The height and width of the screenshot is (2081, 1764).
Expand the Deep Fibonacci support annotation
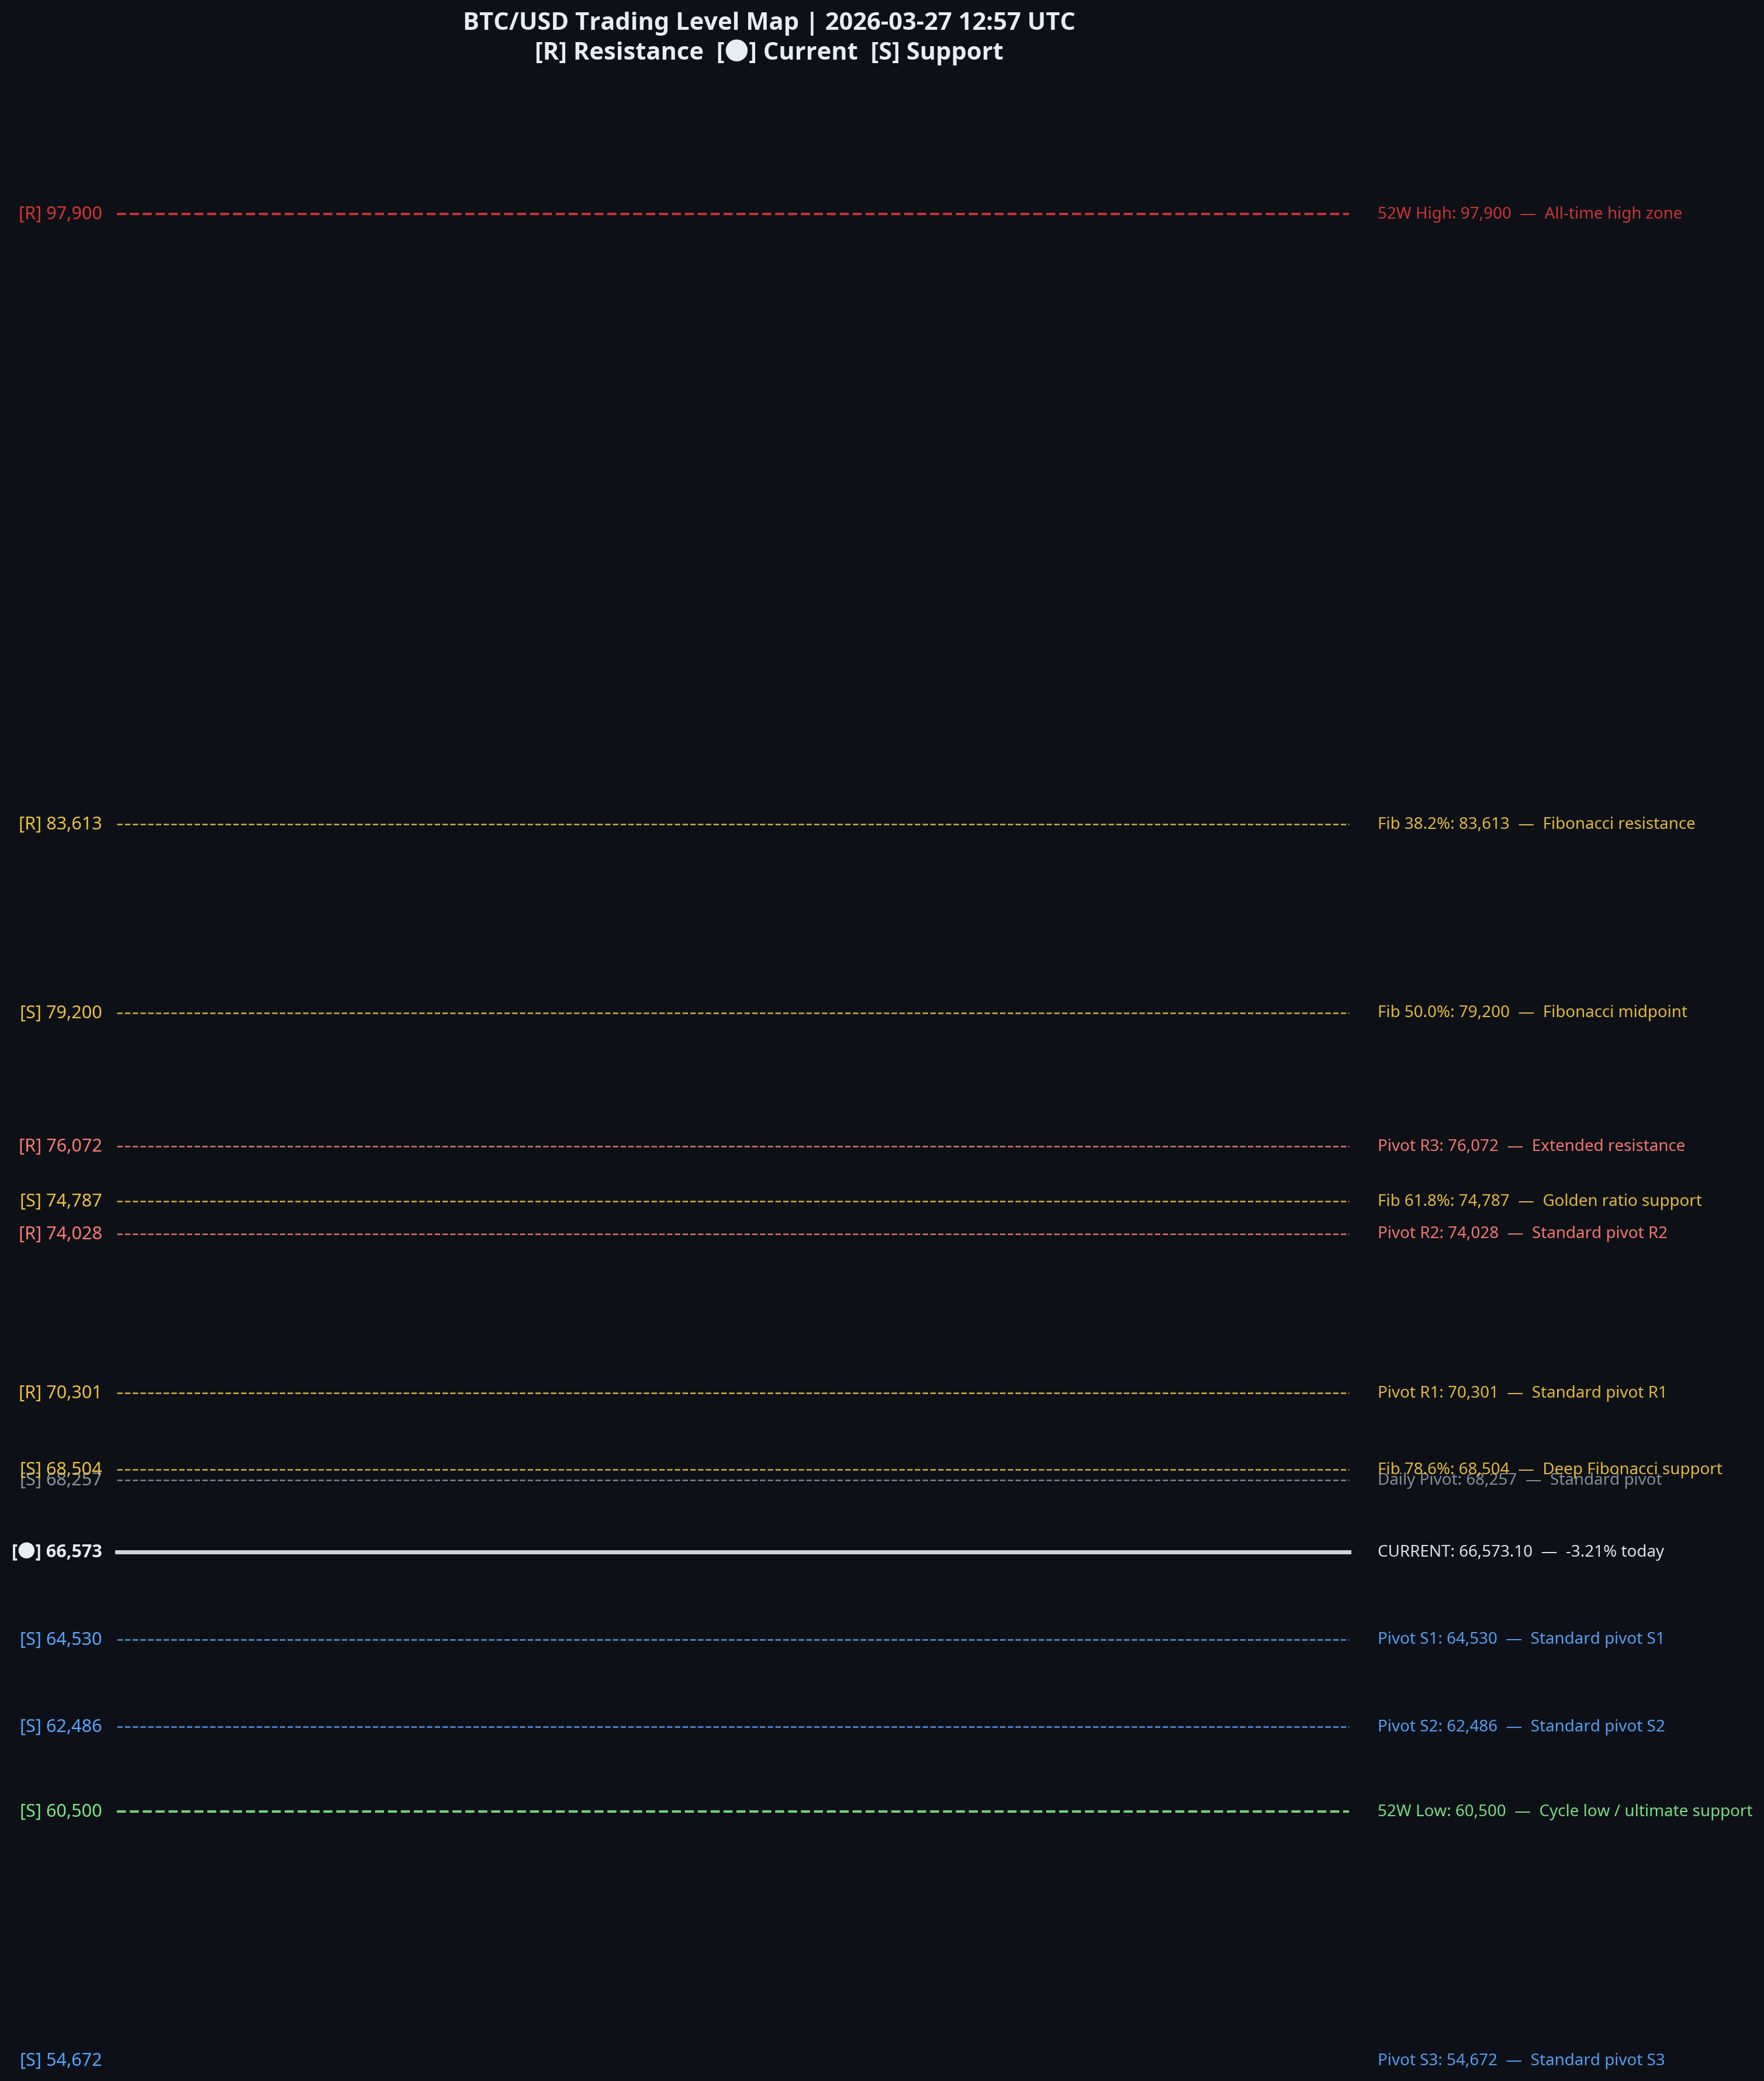click(x=1549, y=1468)
